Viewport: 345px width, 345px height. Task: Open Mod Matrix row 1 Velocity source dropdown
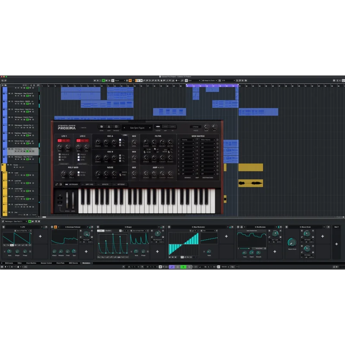pos(188,140)
